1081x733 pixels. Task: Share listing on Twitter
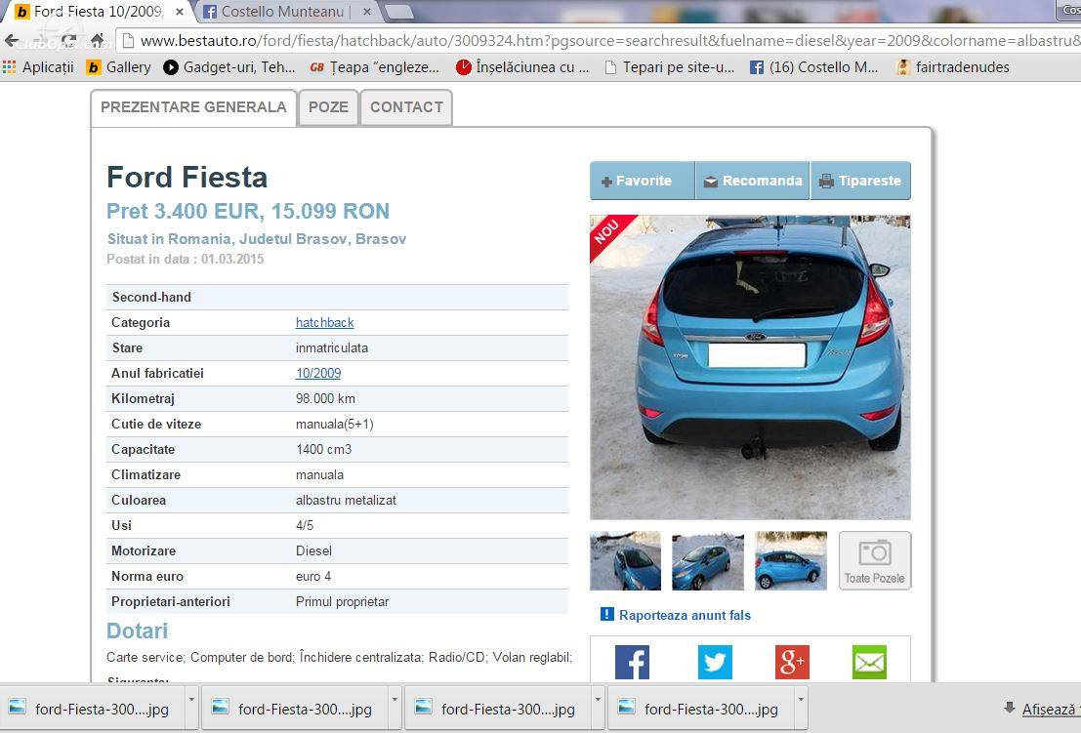tap(715, 662)
